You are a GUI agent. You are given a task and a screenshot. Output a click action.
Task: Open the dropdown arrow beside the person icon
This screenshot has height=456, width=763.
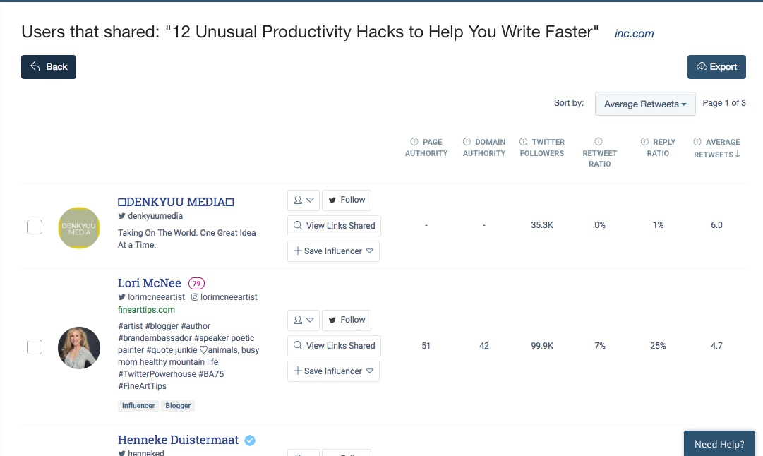coord(311,200)
